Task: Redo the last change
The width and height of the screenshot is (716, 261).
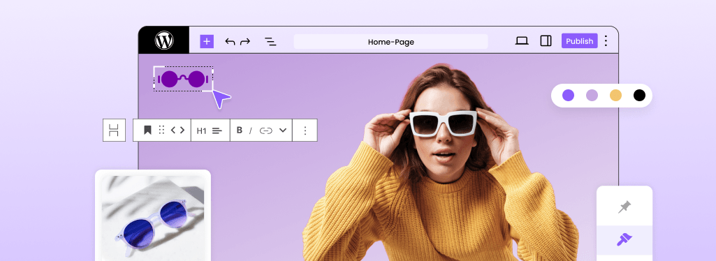Action: 245,42
